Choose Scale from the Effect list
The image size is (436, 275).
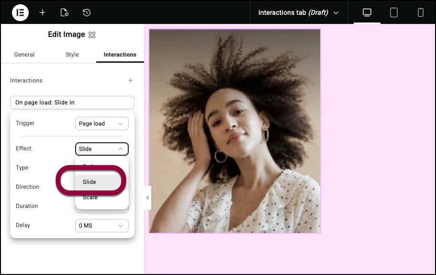point(90,197)
